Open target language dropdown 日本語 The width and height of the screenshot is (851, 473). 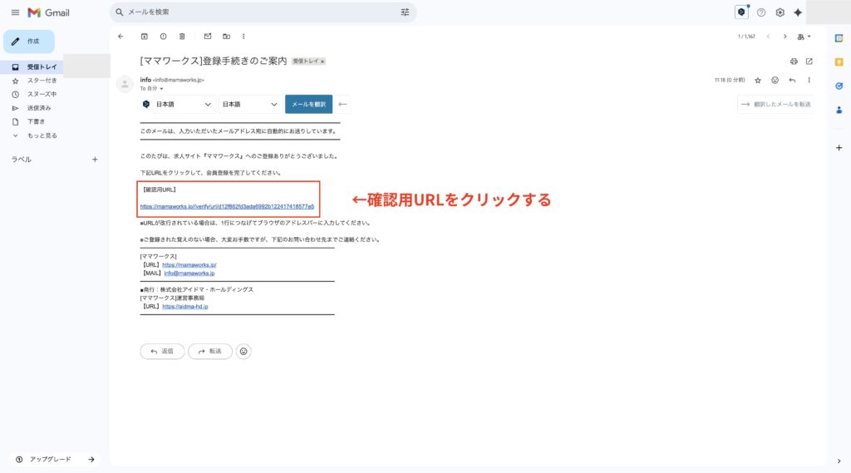(249, 104)
